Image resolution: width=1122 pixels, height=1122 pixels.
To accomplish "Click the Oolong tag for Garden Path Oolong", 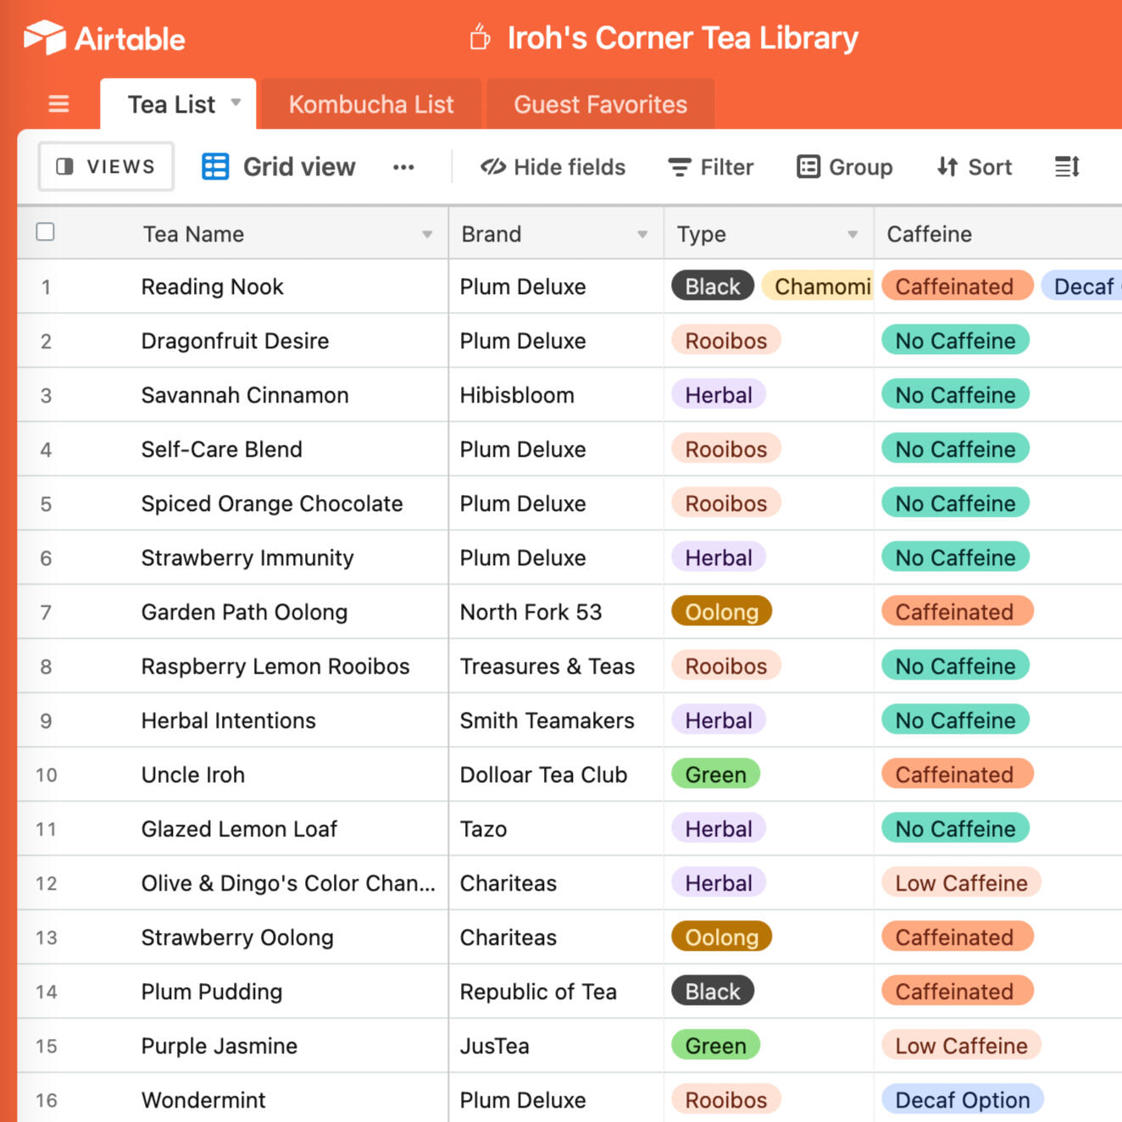I will [x=721, y=612].
